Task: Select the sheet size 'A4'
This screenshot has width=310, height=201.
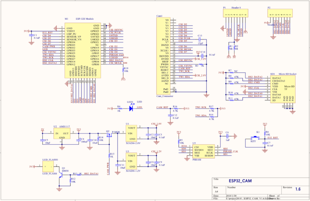Action: pos(216,191)
